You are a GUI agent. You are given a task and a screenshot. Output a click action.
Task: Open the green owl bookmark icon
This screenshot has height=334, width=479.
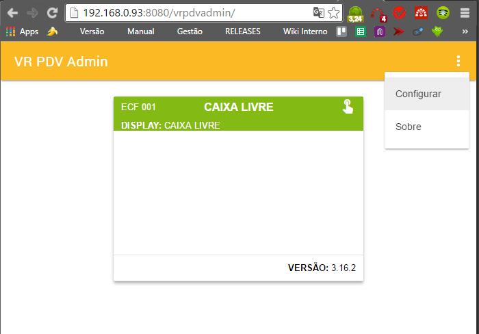click(437, 31)
